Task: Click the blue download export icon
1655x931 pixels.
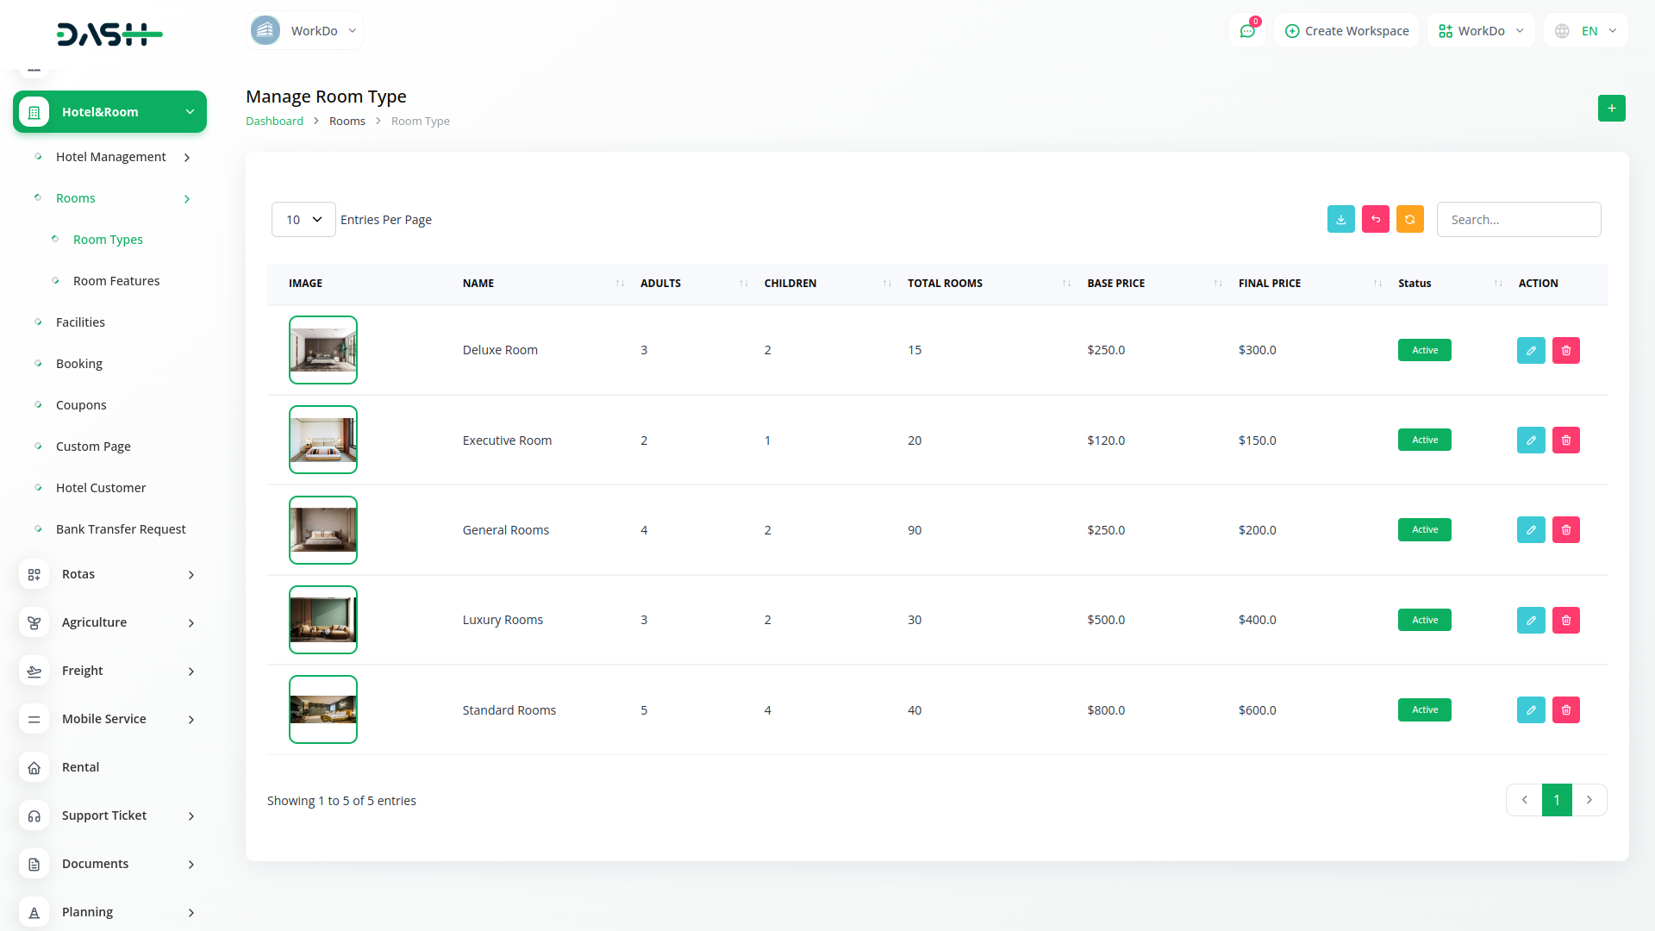Action: (x=1340, y=220)
